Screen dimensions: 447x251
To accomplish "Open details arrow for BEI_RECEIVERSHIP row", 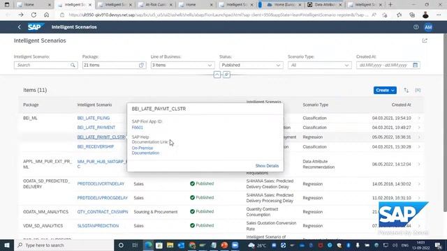I will pyautogui.click(x=419, y=147).
